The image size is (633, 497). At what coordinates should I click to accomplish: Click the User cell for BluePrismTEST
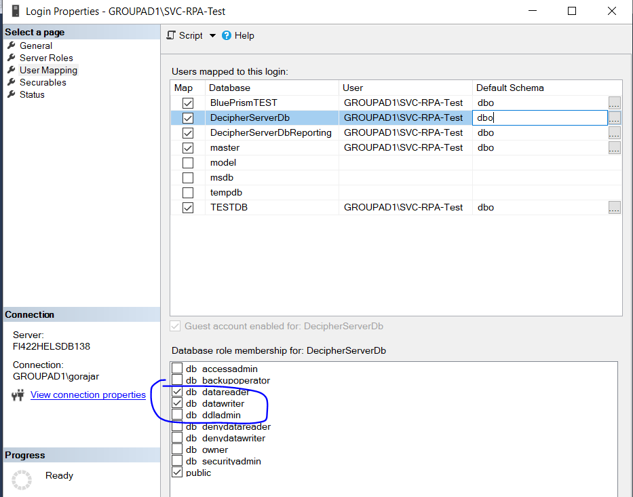pos(405,103)
